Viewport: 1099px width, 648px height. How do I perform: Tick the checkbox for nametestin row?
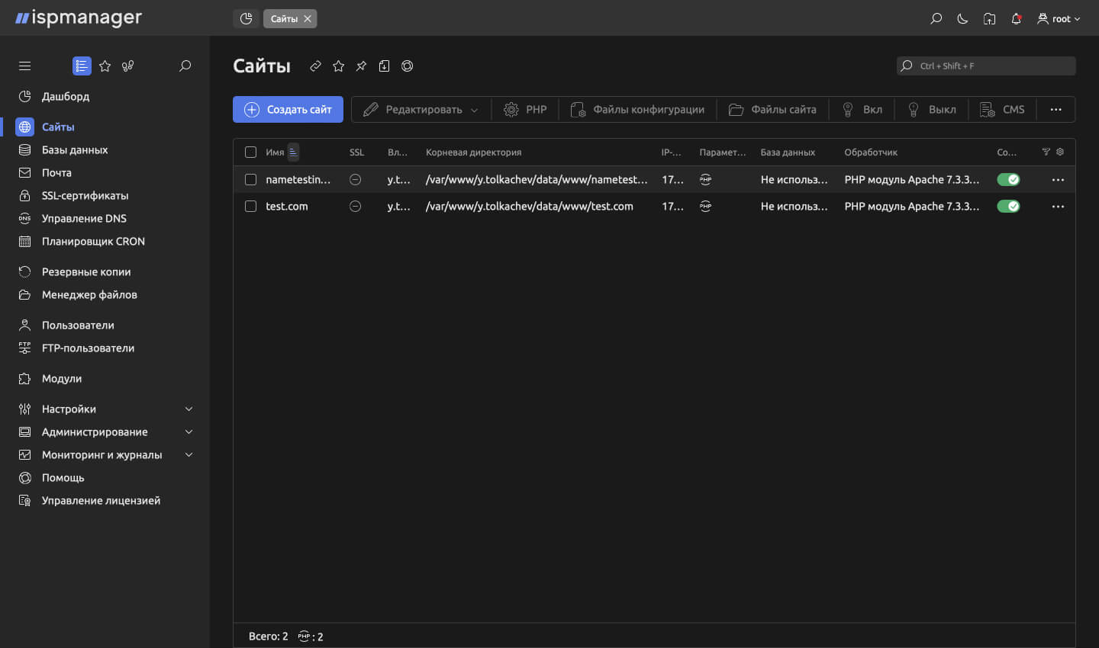[x=250, y=179]
